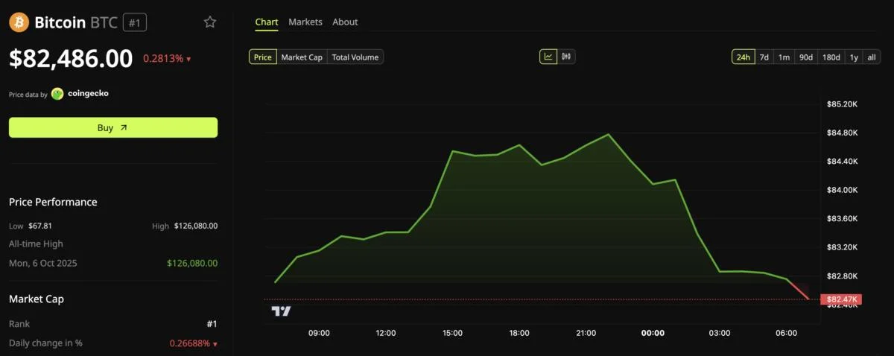The height and width of the screenshot is (356, 894).
Task: Click the 'Mon, 6 Oct 2025' date
Action: (43, 263)
